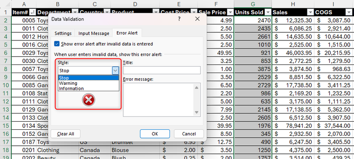This screenshot has height=159, width=354.
Task: Click the Units Sold cell 345
Action: click(x=253, y=134)
